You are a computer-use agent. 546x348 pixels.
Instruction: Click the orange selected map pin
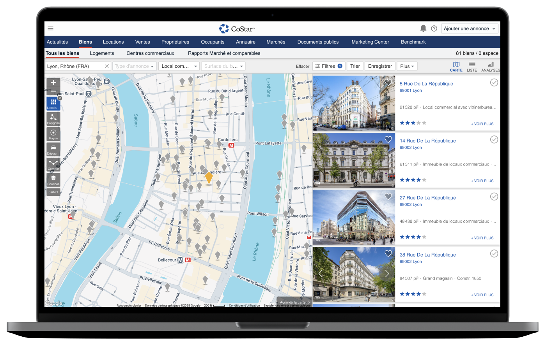[209, 178]
